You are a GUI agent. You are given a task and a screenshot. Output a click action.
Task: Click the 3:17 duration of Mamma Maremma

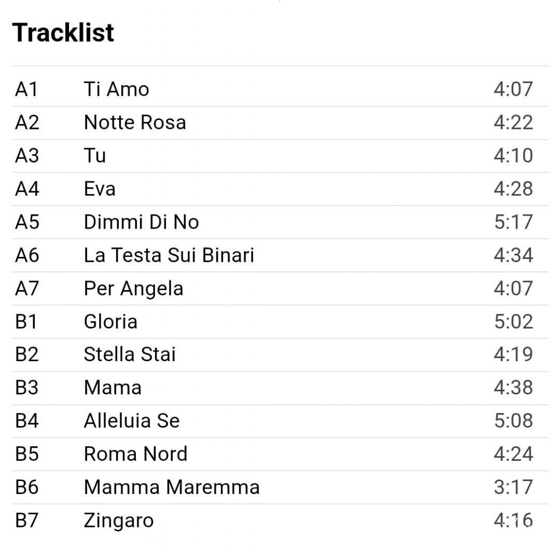(x=513, y=488)
